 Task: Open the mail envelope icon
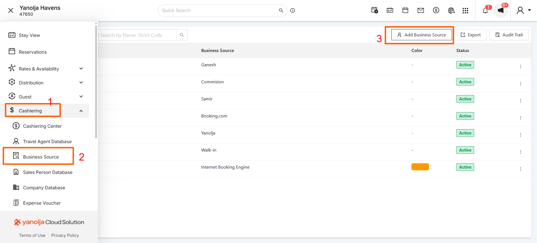[x=421, y=10]
